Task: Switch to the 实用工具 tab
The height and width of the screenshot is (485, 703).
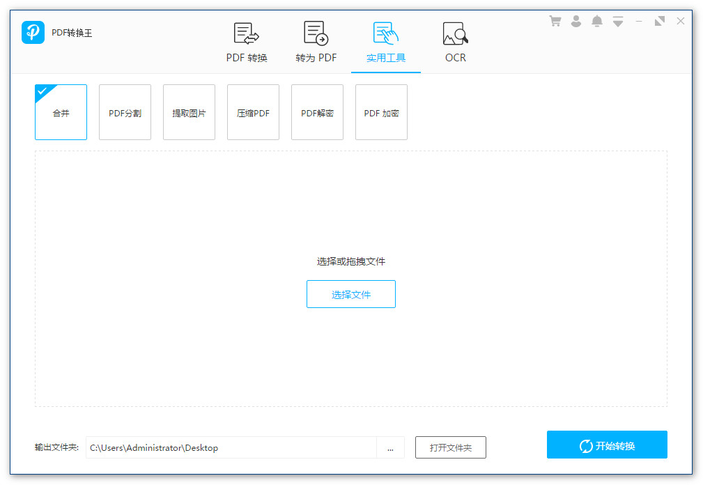Action: (386, 43)
